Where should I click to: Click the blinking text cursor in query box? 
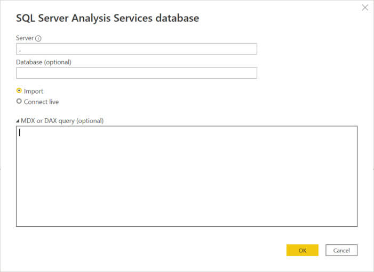[x=20, y=133]
